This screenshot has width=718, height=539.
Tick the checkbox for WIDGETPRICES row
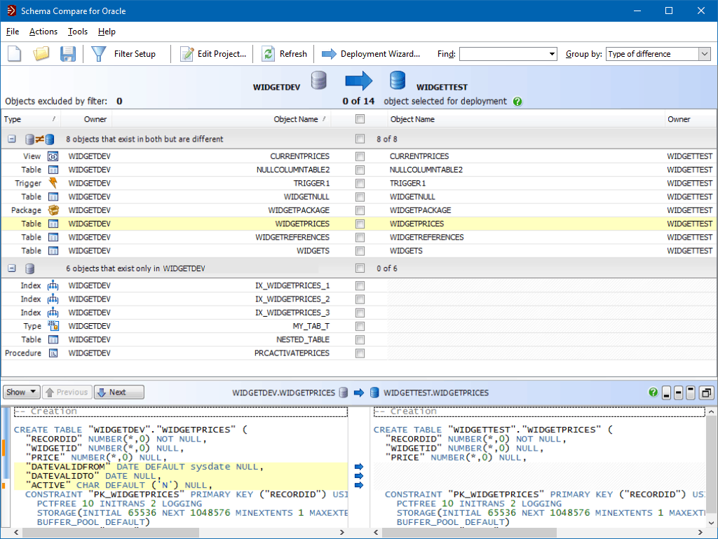360,224
